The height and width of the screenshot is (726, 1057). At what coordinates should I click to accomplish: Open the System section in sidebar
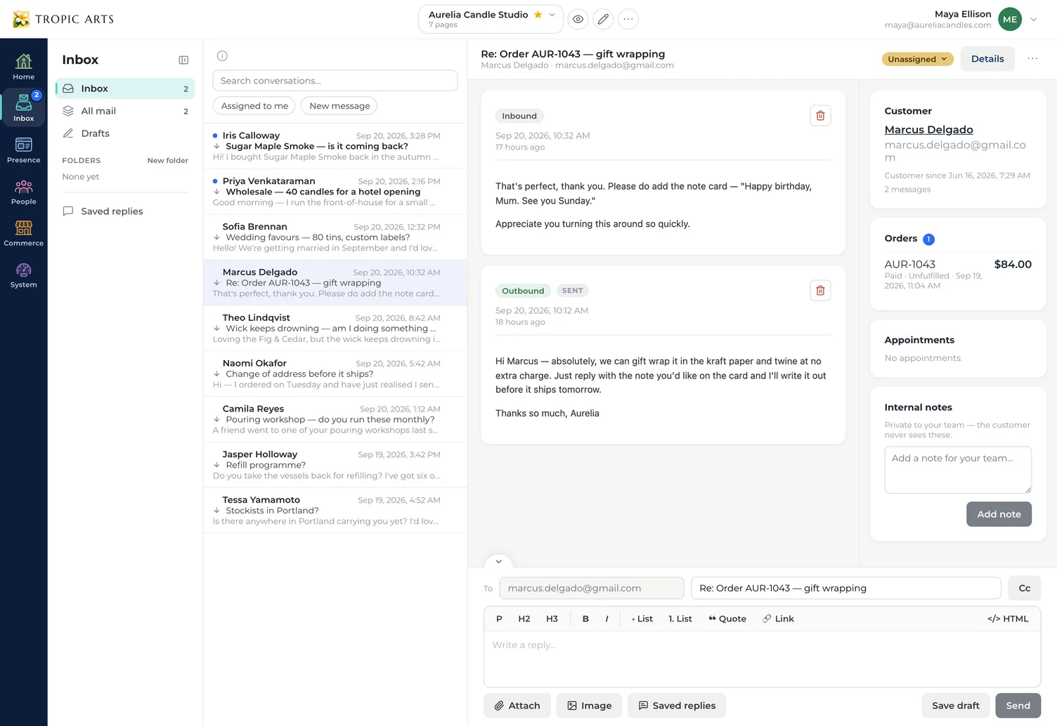23,275
